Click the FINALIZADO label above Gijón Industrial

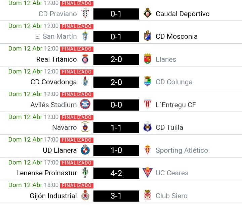pos(77,185)
